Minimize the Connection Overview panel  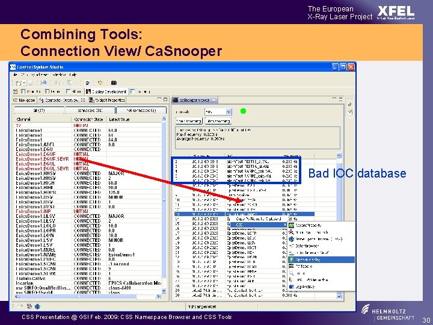pyautogui.click(x=159, y=99)
